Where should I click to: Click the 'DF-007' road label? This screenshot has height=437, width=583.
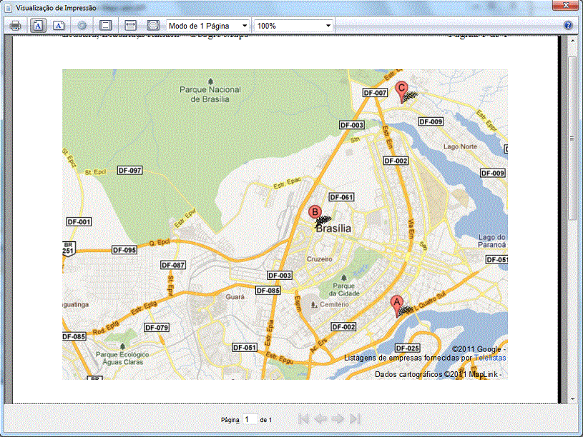point(375,93)
